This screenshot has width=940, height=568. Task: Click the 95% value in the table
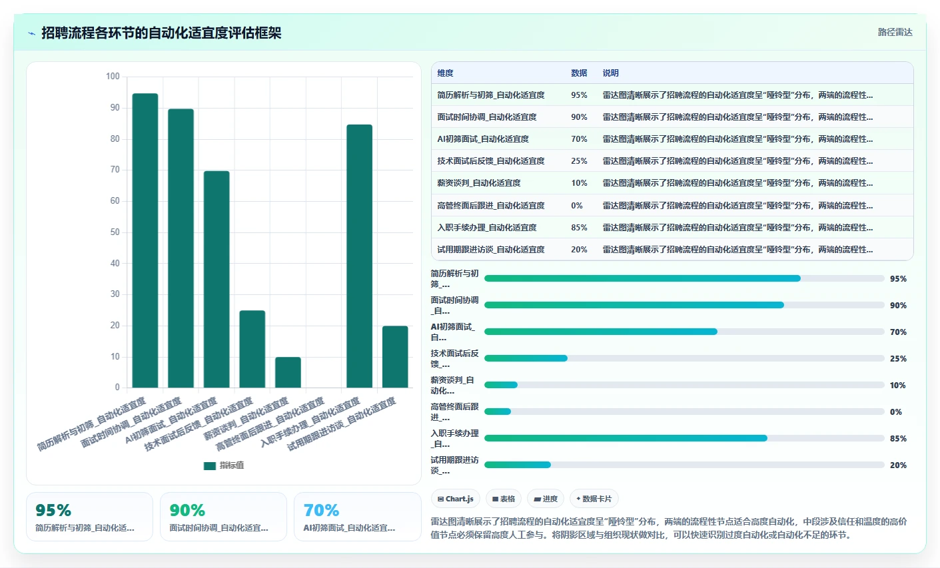579,95
